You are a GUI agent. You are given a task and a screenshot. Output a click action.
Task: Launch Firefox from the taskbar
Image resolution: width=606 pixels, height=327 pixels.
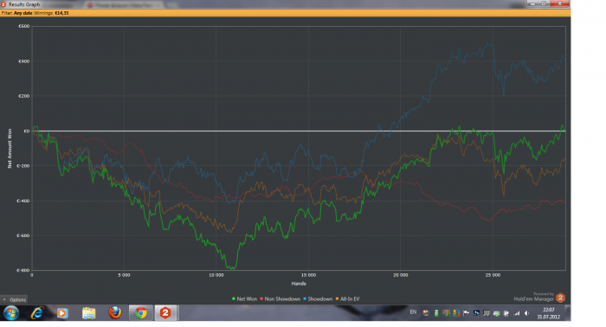115,312
